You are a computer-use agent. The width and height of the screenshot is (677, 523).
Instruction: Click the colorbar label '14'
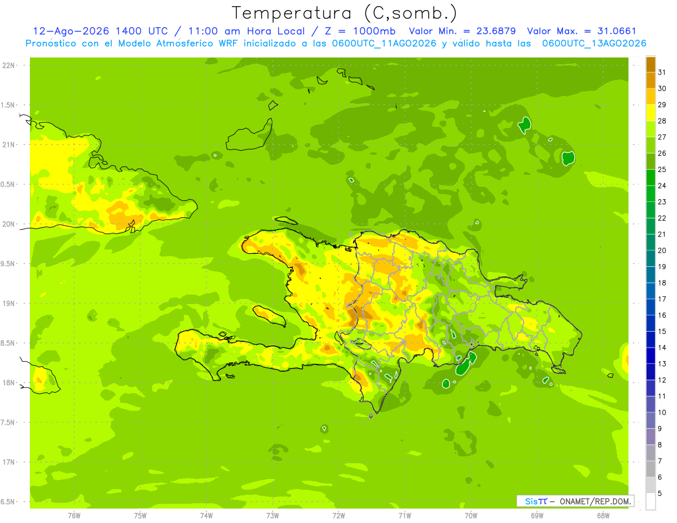point(662,348)
